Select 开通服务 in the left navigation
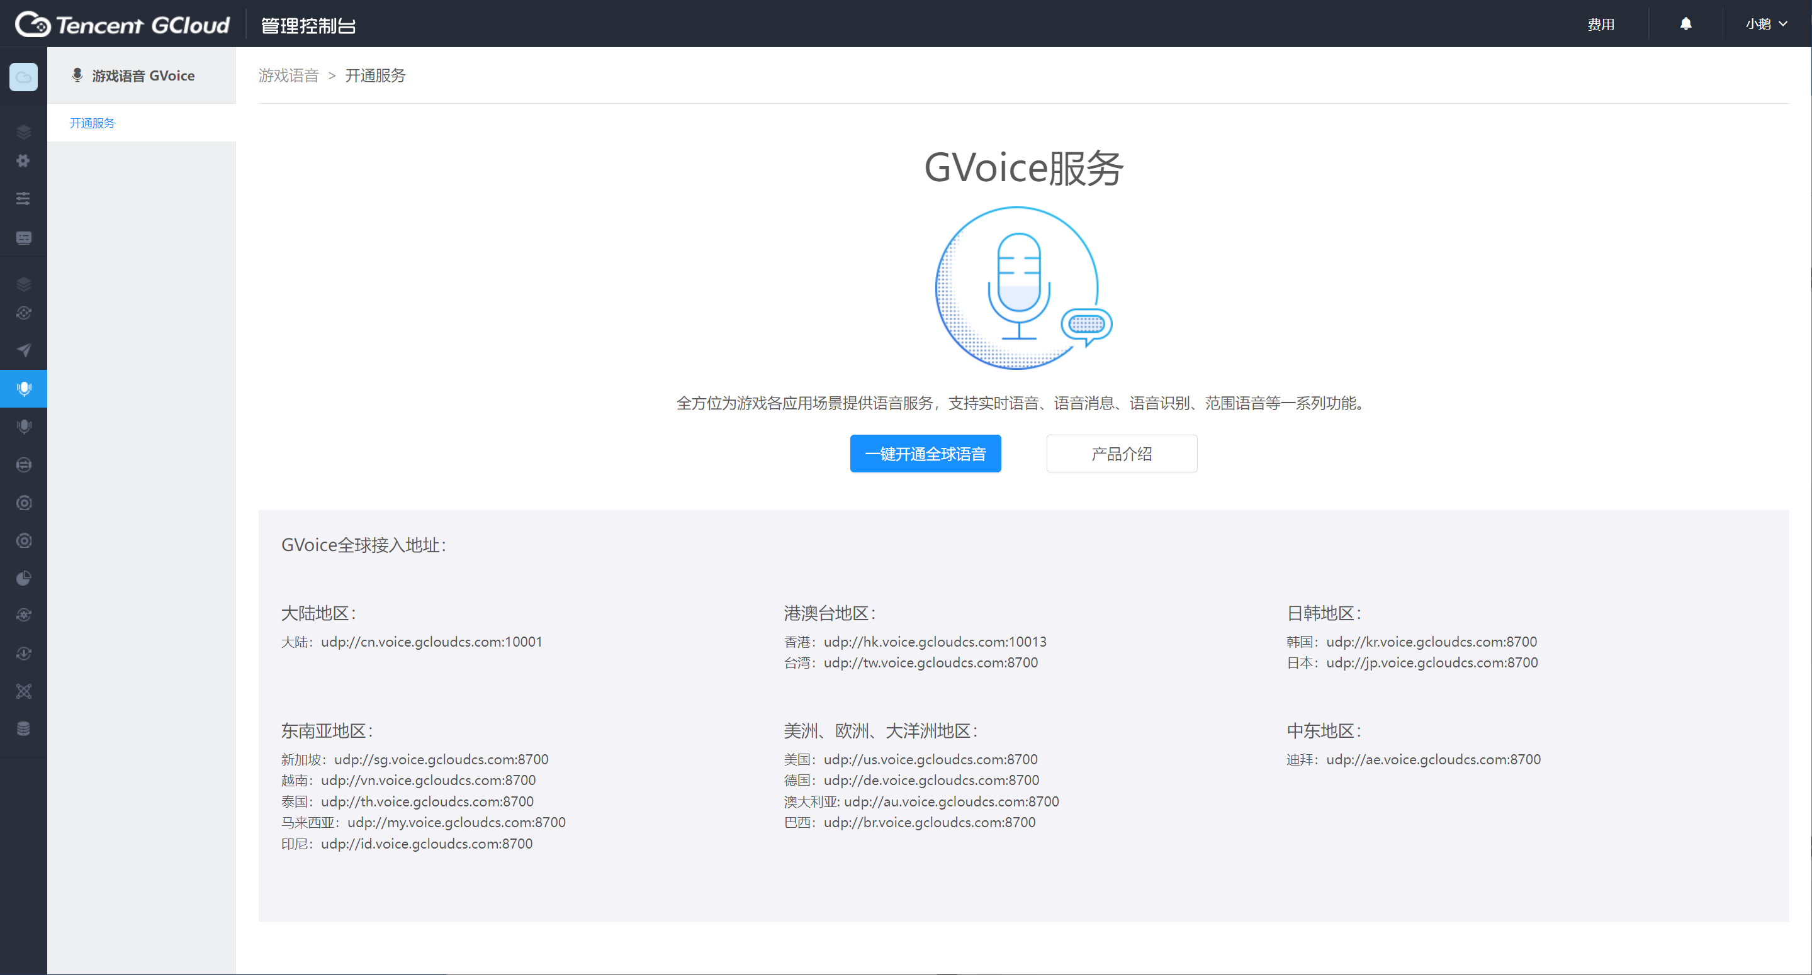 pyautogui.click(x=91, y=122)
